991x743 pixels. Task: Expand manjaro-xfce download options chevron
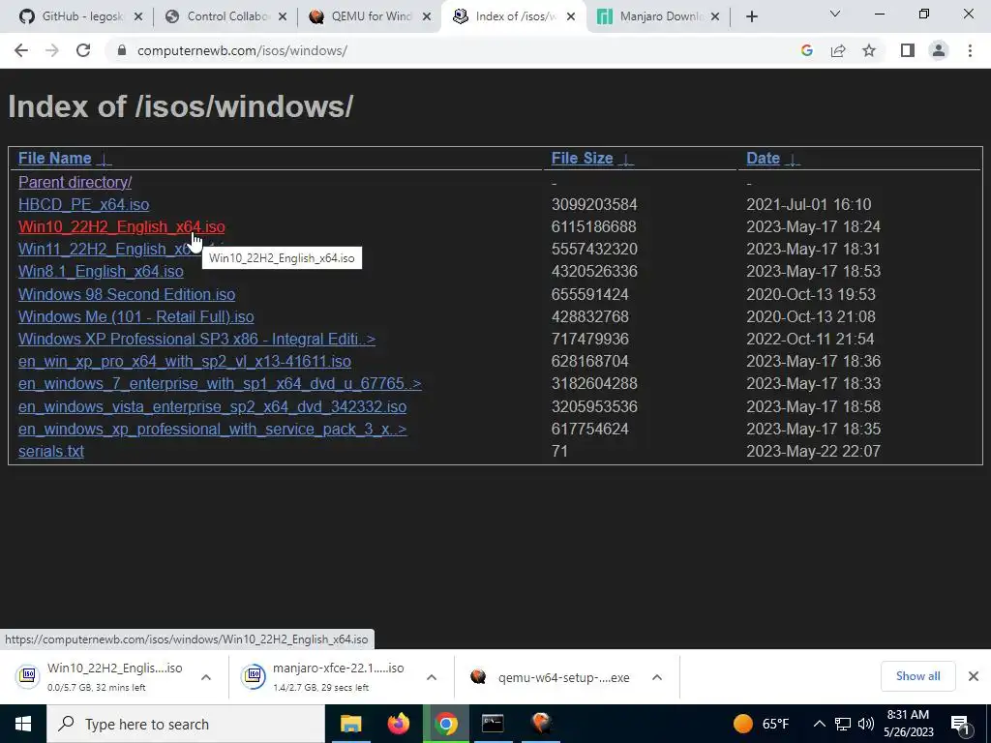432,677
